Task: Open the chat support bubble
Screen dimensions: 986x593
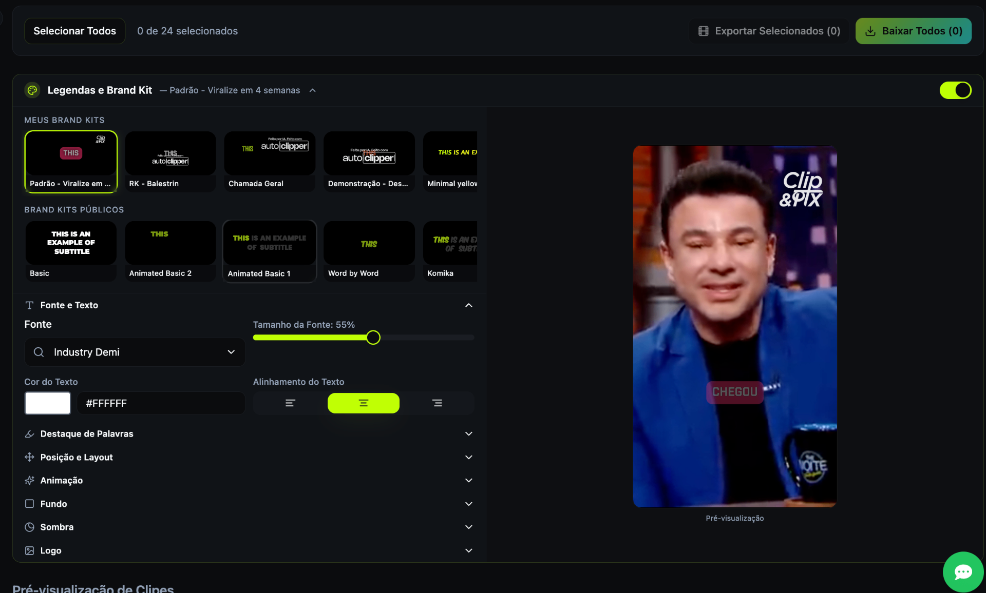Action: click(x=963, y=572)
